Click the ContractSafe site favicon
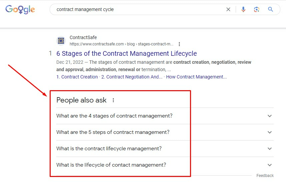The height and width of the screenshot is (184, 286). pos(61,40)
